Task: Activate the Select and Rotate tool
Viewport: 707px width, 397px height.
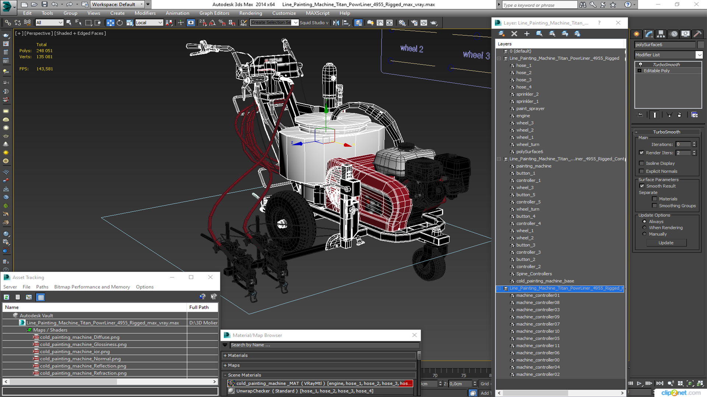Action: click(x=120, y=23)
